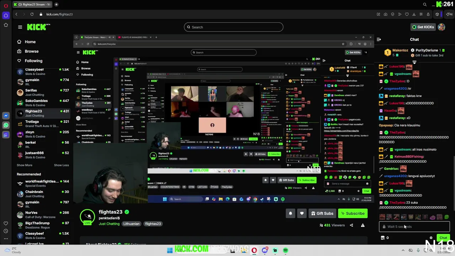The image size is (455, 256).
Task: Send message with Chat button
Action: pos(443,238)
